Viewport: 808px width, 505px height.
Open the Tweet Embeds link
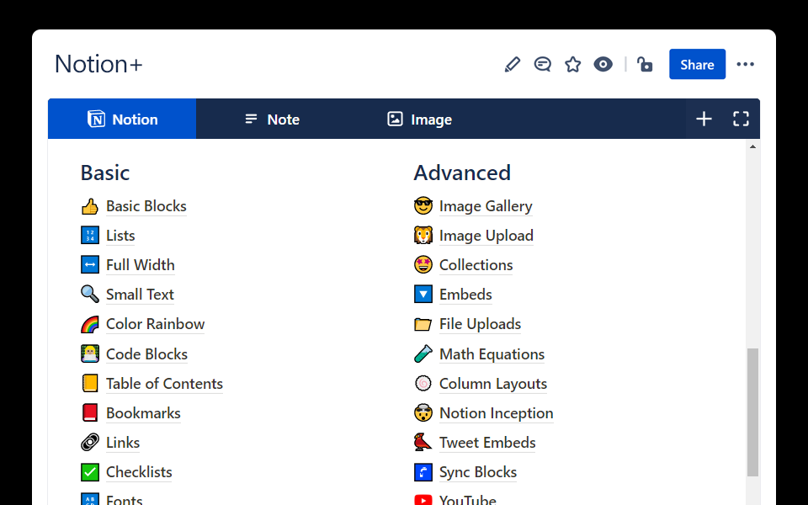(487, 442)
